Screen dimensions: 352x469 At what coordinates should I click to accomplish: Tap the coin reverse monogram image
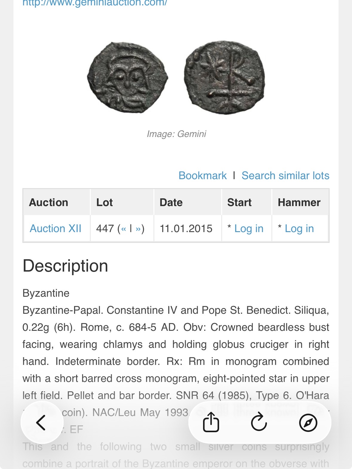pyautogui.click(x=224, y=77)
